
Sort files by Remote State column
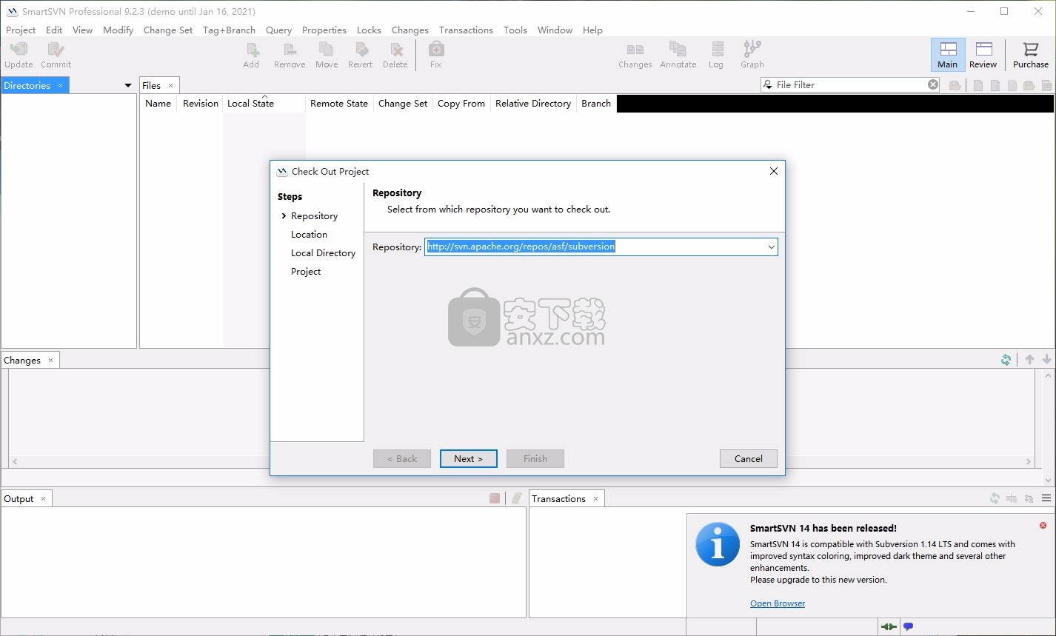click(339, 104)
